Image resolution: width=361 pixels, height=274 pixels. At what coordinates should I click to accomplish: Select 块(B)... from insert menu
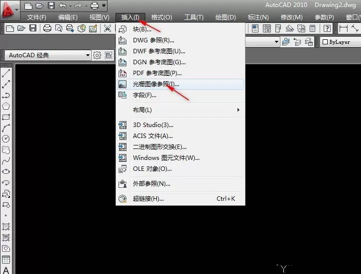click(180, 29)
